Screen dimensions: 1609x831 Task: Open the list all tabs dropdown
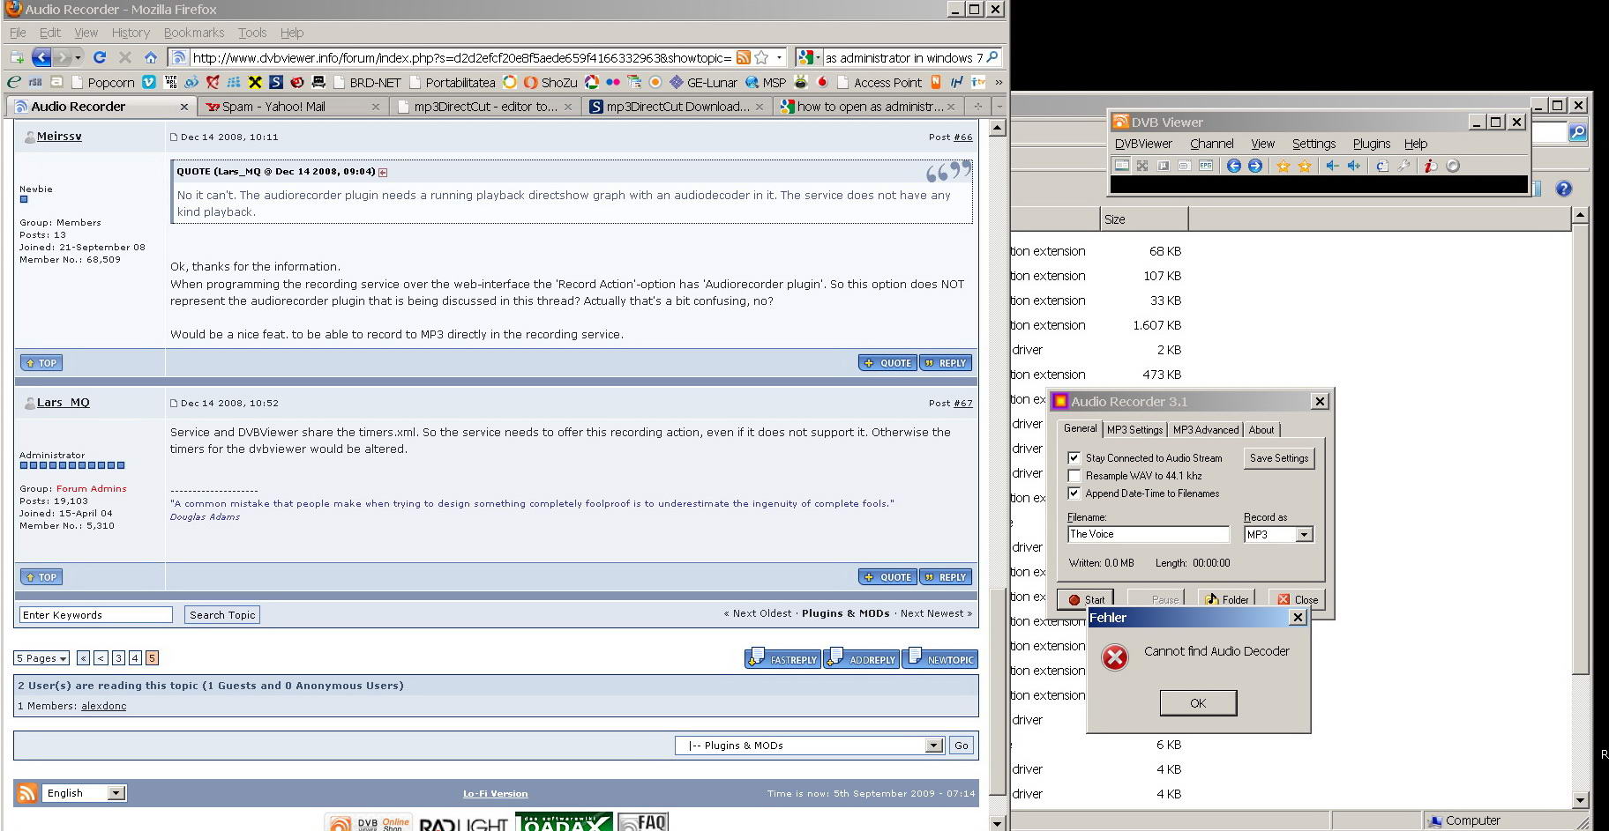(999, 107)
